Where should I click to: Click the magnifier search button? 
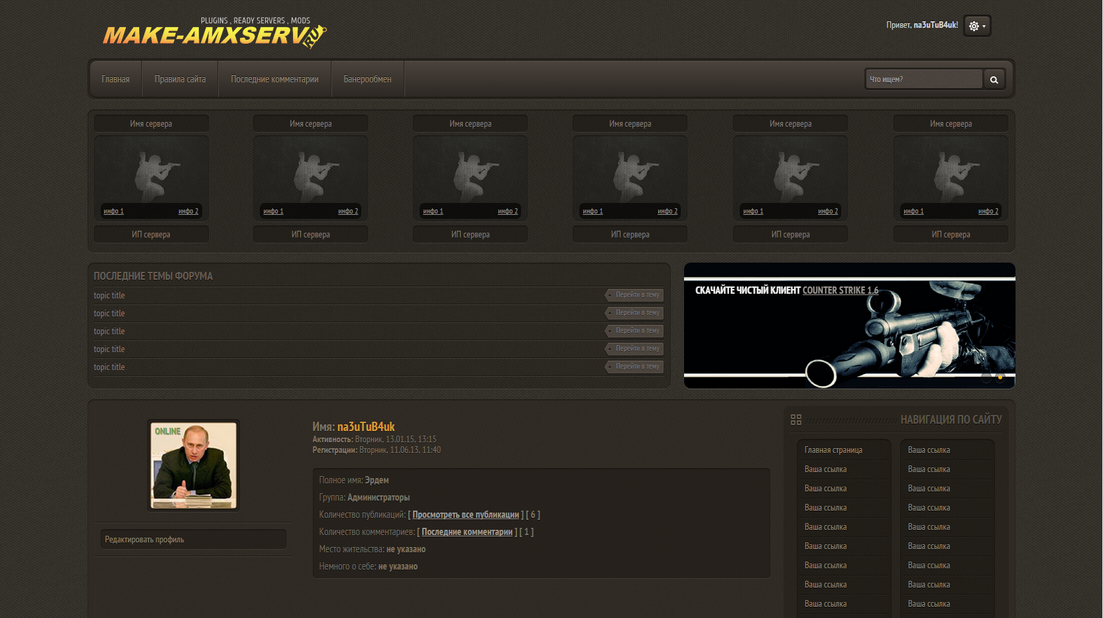(994, 80)
